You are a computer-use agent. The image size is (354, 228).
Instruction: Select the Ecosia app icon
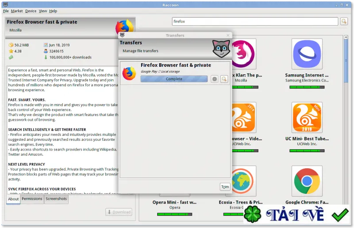[x=243, y=181]
